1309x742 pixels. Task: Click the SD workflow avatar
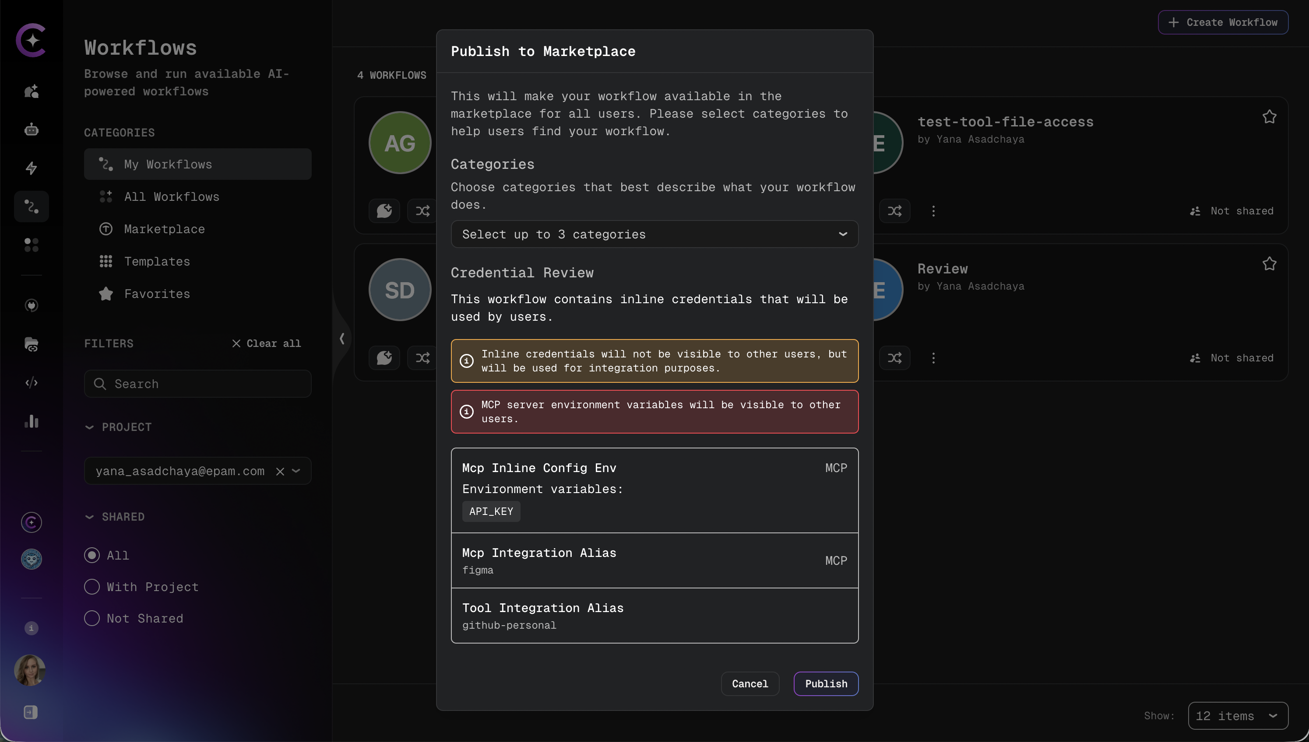click(x=400, y=290)
